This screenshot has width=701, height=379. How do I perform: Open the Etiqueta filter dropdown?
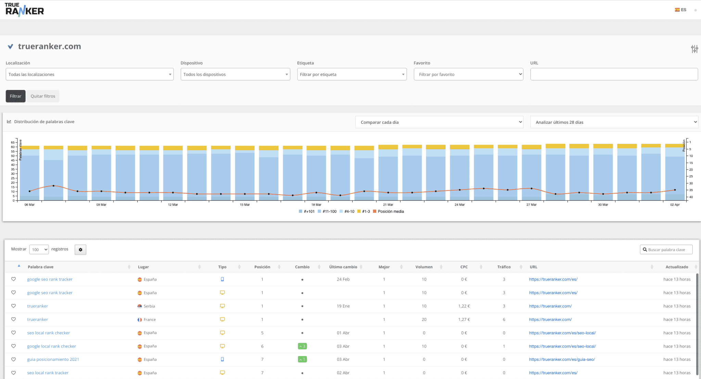352,74
